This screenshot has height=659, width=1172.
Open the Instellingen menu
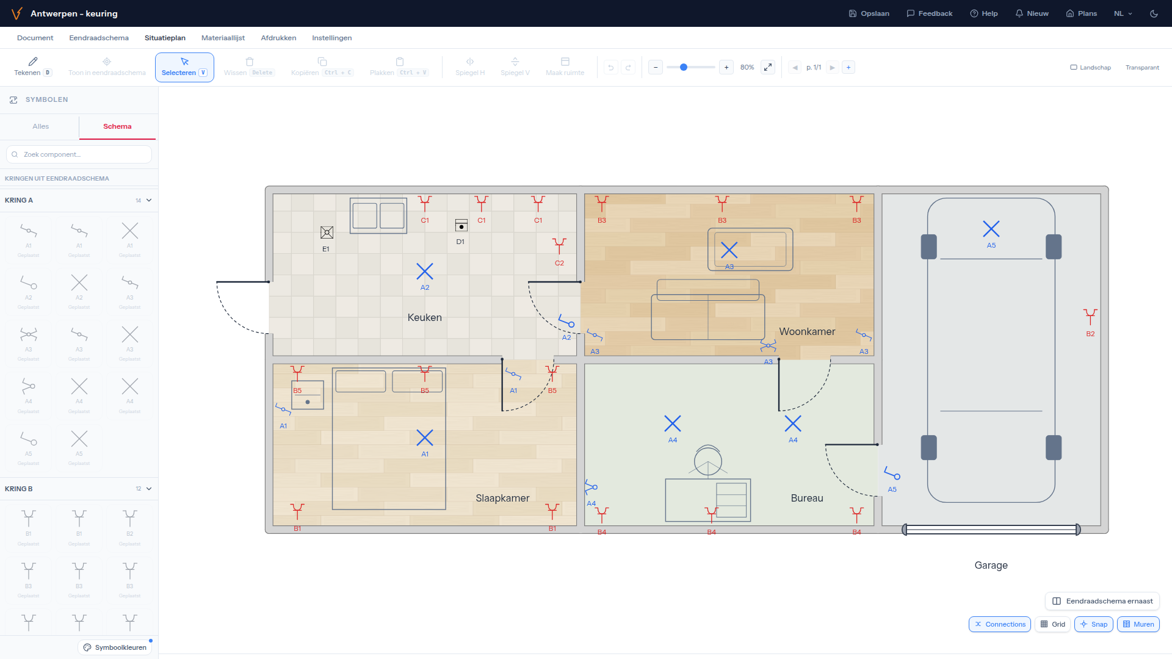331,38
